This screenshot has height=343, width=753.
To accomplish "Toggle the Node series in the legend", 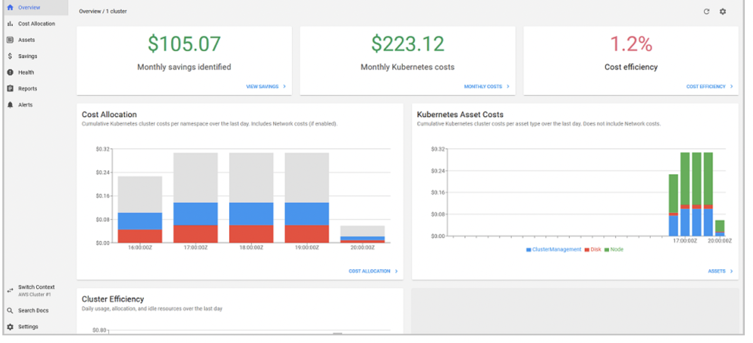I will point(616,249).
